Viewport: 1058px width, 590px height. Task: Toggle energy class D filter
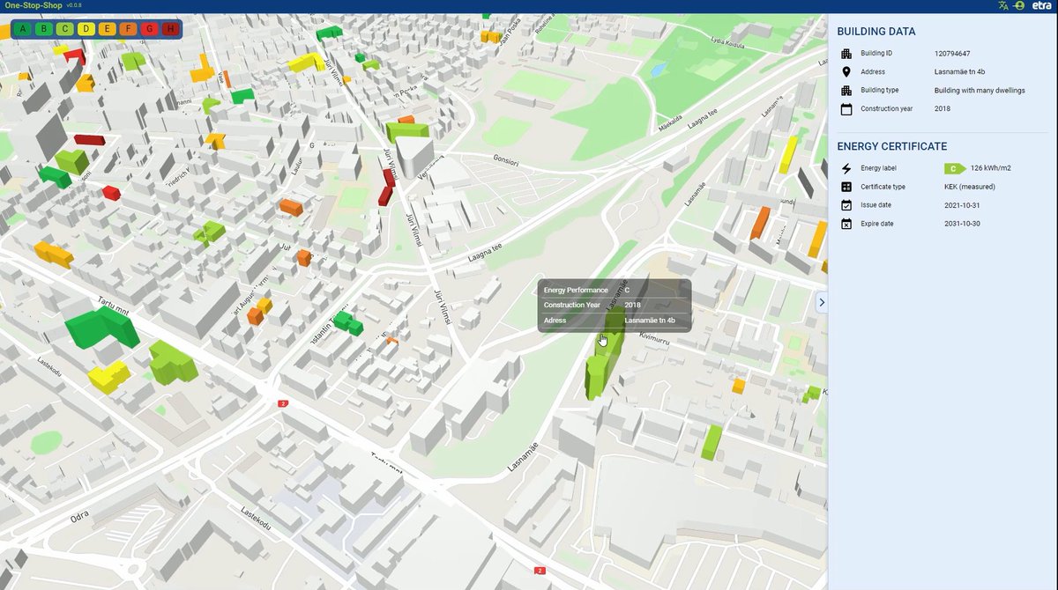coord(86,28)
